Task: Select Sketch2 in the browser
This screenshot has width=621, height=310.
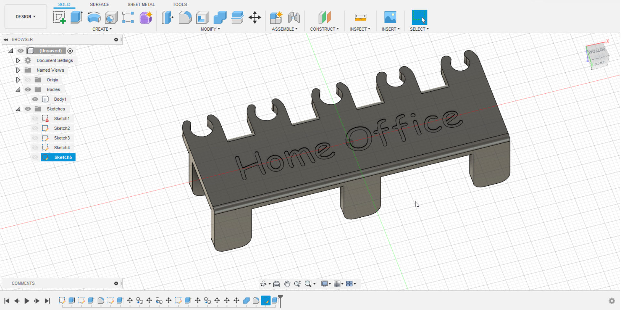Action: 62,128
